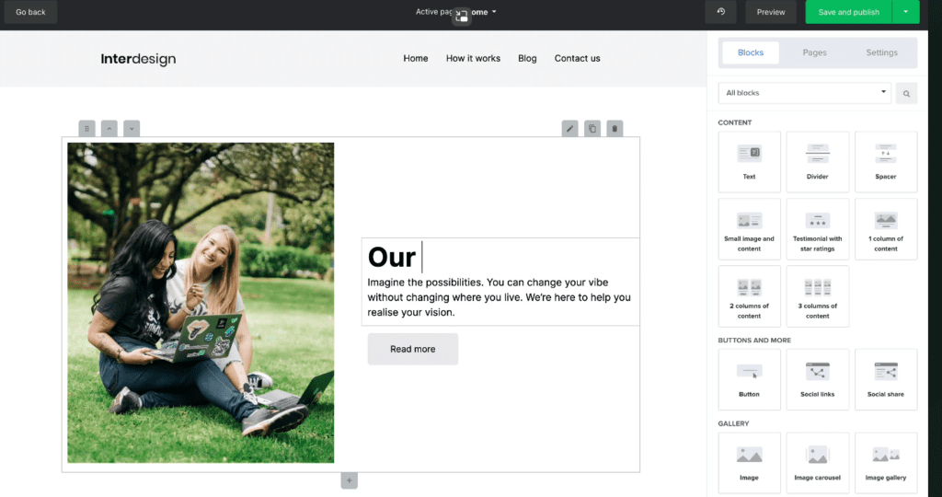Move block up with arrow icon
Image resolution: width=942 pixels, height=497 pixels.
[109, 129]
